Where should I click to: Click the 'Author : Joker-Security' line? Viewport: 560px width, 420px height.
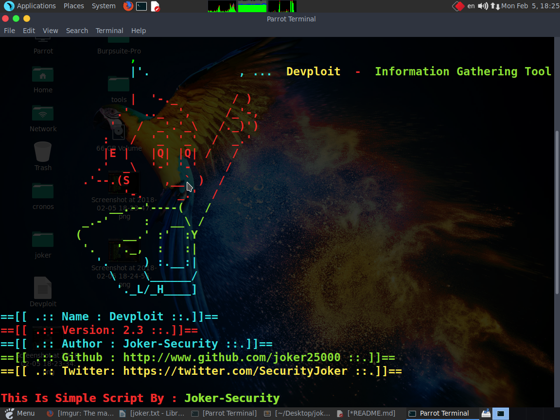[137, 344]
